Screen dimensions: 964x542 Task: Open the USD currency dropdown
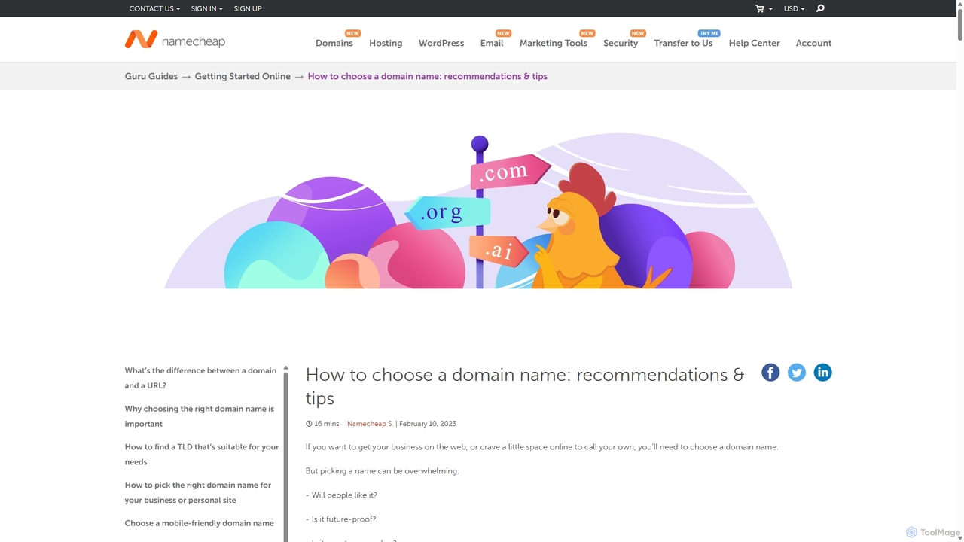794,8
